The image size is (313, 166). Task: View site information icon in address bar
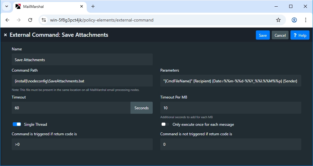(x=44, y=20)
